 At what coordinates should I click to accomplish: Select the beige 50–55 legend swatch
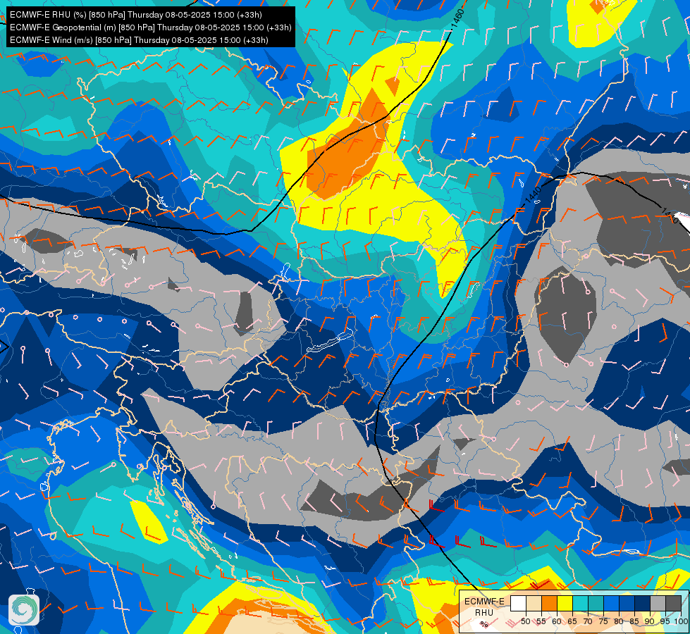tap(534, 603)
